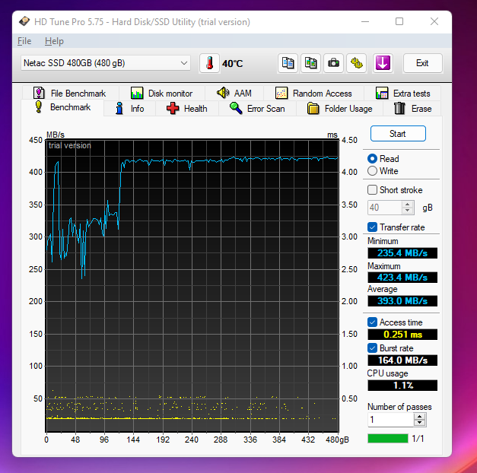Open the Erase tab

(x=412, y=109)
